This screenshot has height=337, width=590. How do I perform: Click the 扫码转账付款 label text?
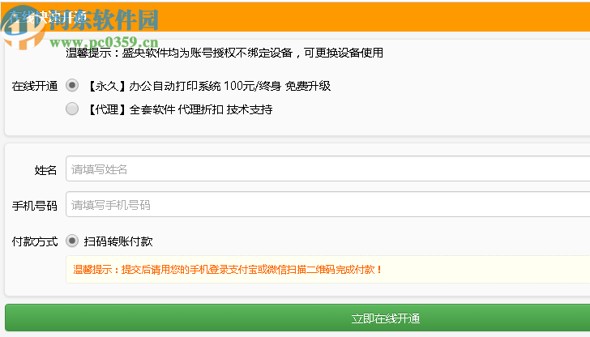pyautogui.click(x=118, y=241)
